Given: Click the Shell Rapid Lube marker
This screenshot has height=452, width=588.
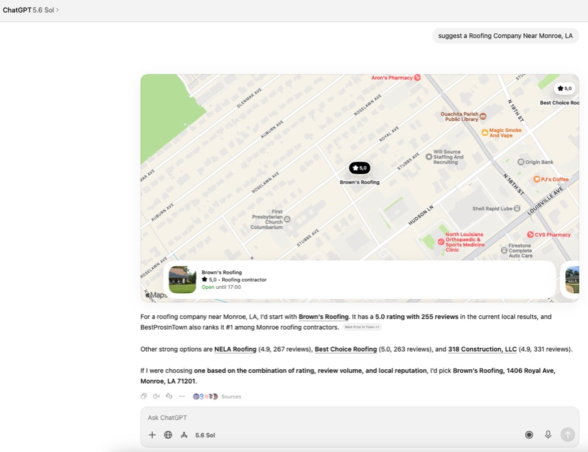Looking at the screenshot, I should pos(517,208).
